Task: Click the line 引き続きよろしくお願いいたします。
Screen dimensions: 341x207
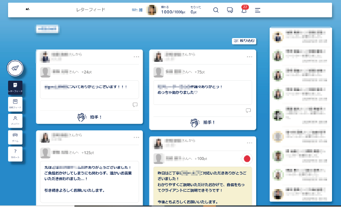Action: pyautogui.click(x=74, y=190)
